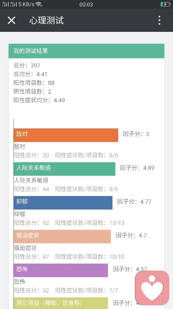The image size is (173, 309).
Task: Tap the mobile signal strength icon
Action: pyautogui.click(x=5, y=4)
